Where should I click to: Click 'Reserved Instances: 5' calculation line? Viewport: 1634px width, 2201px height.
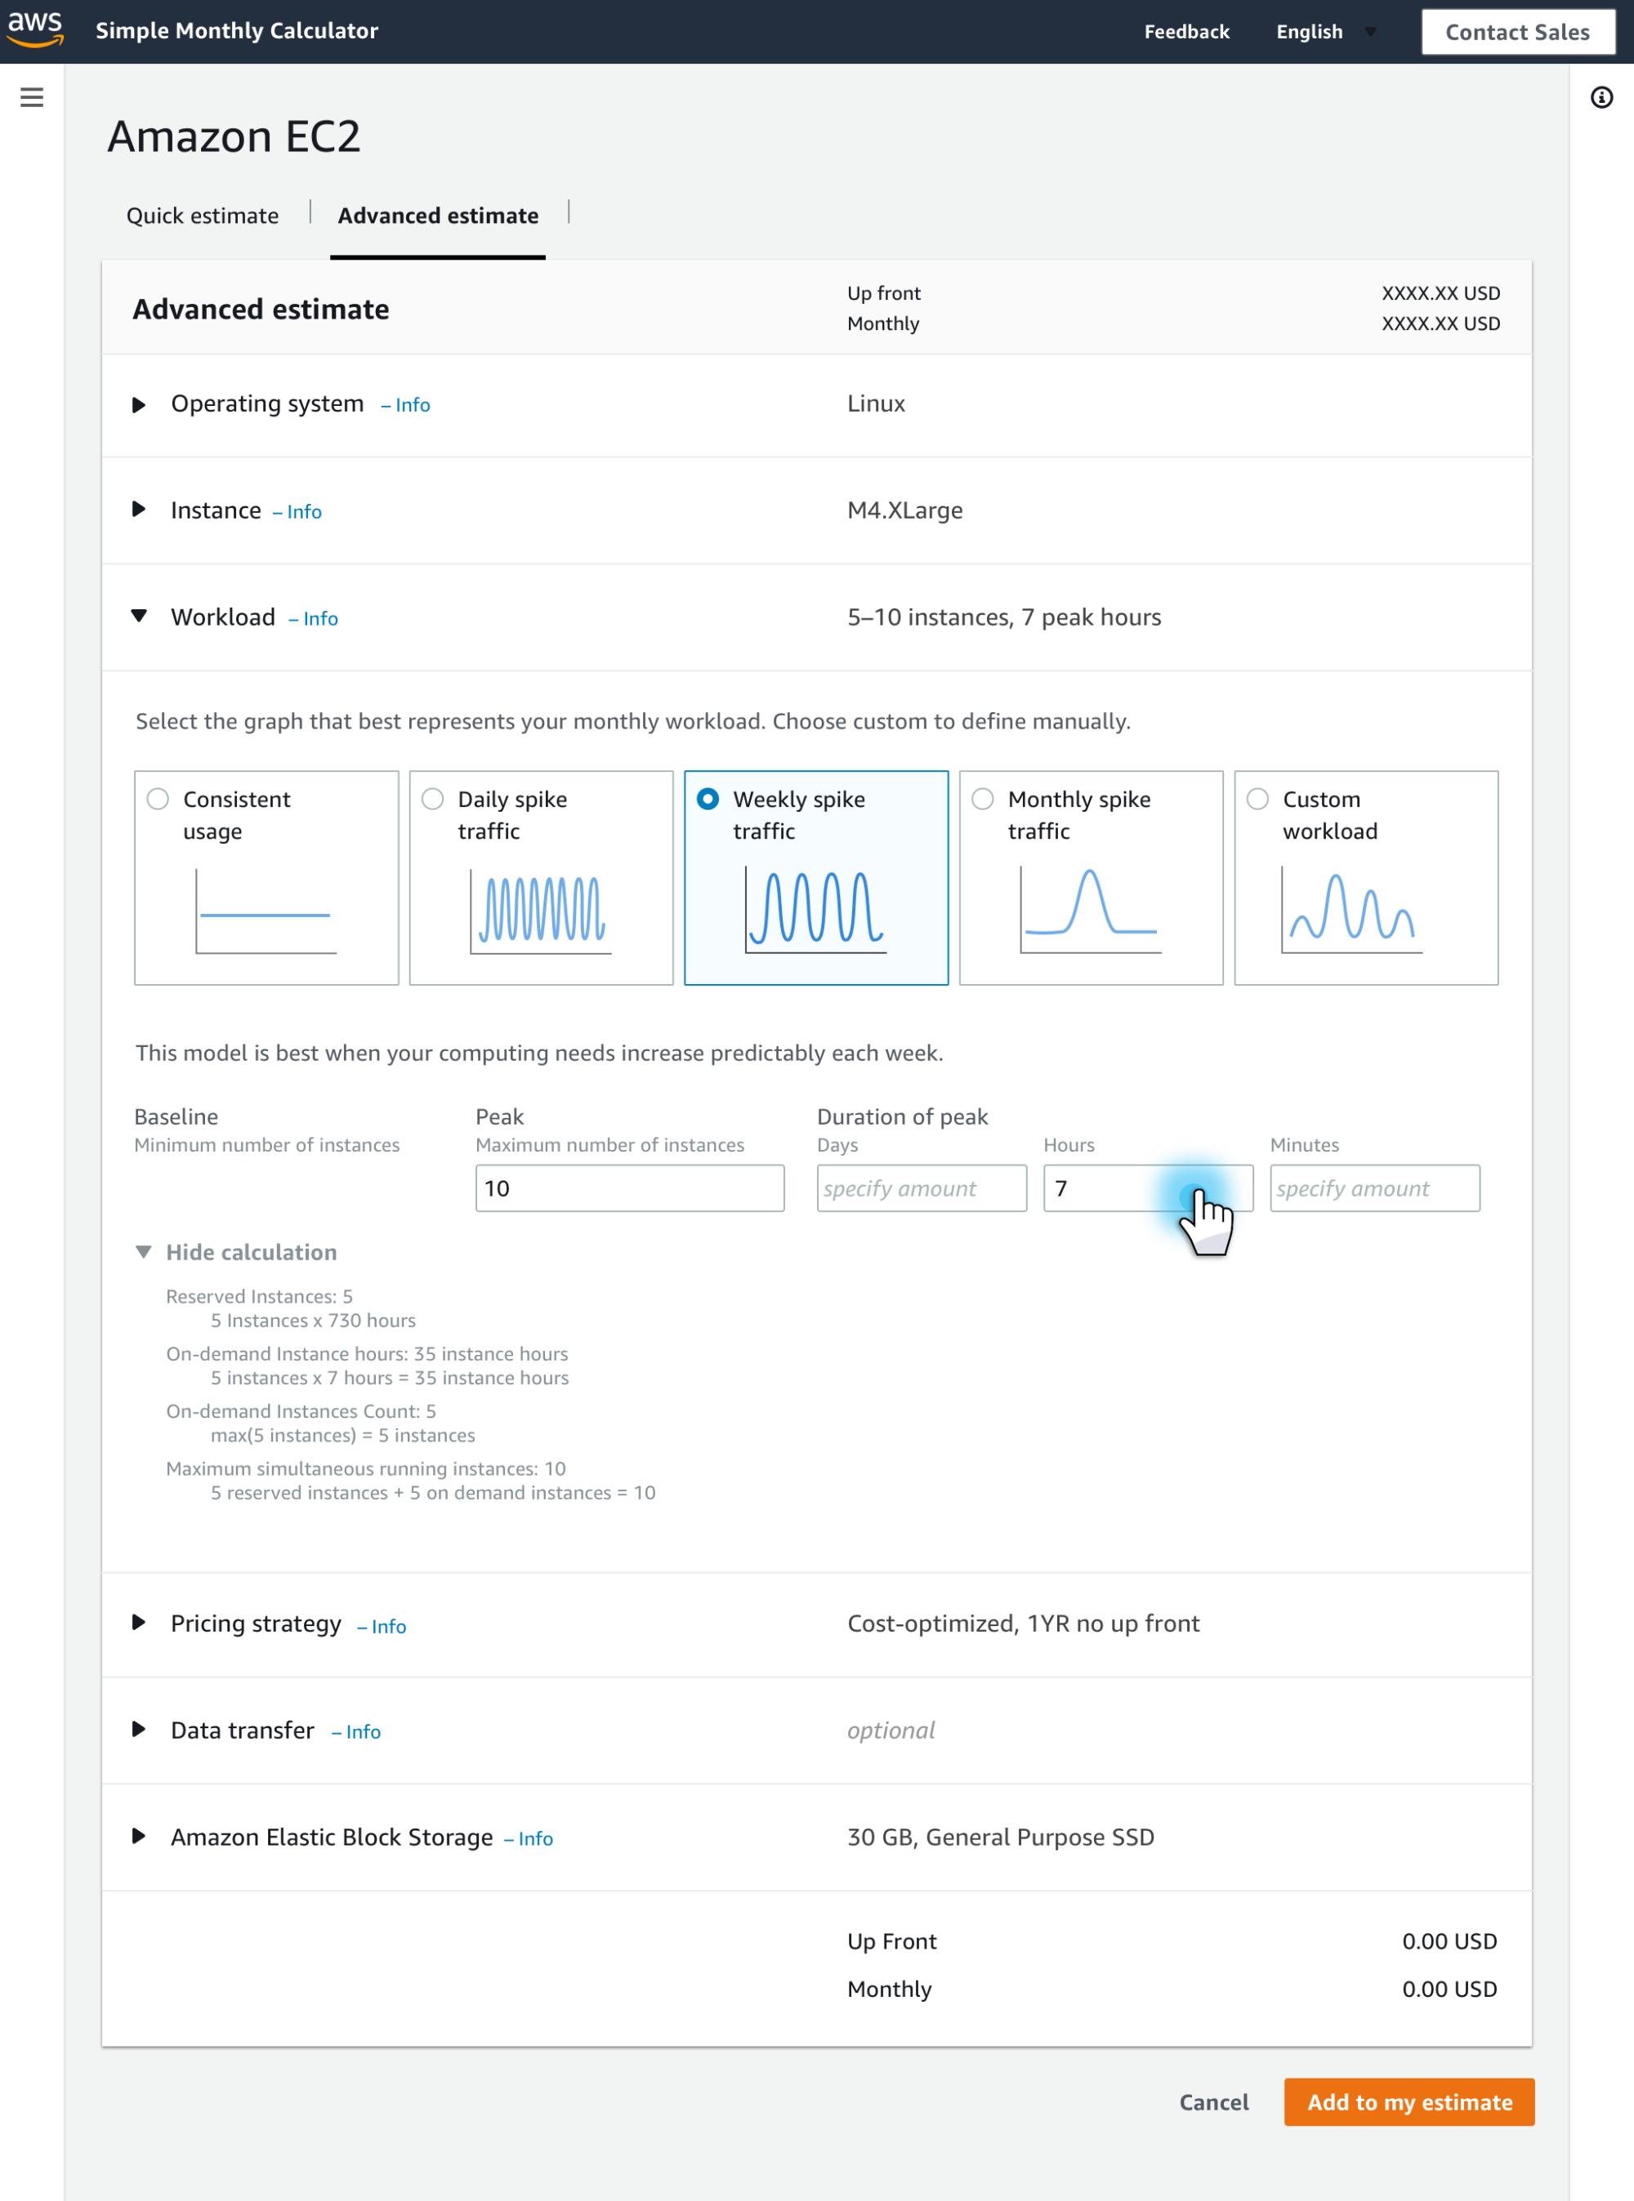tap(259, 1296)
